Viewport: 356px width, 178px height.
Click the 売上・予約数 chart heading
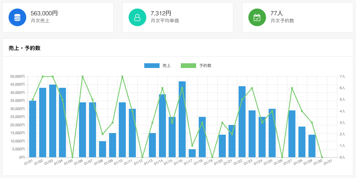(24, 48)
